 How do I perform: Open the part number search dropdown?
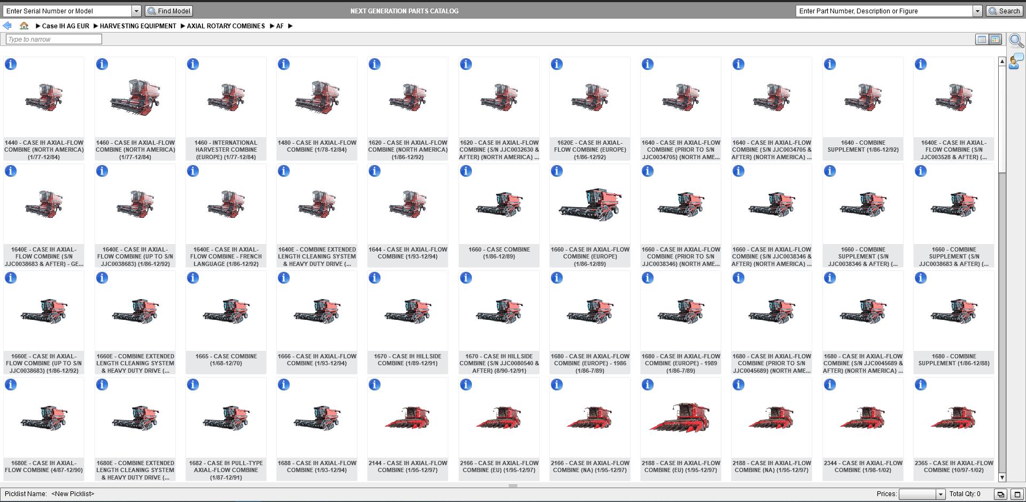pyautogui.click(x=978, y=11)
